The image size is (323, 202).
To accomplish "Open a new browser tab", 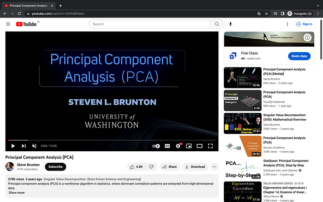I will (60, 6).
